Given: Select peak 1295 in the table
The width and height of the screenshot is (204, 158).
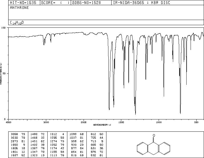Looking at the screenshot, I should 53,138.
